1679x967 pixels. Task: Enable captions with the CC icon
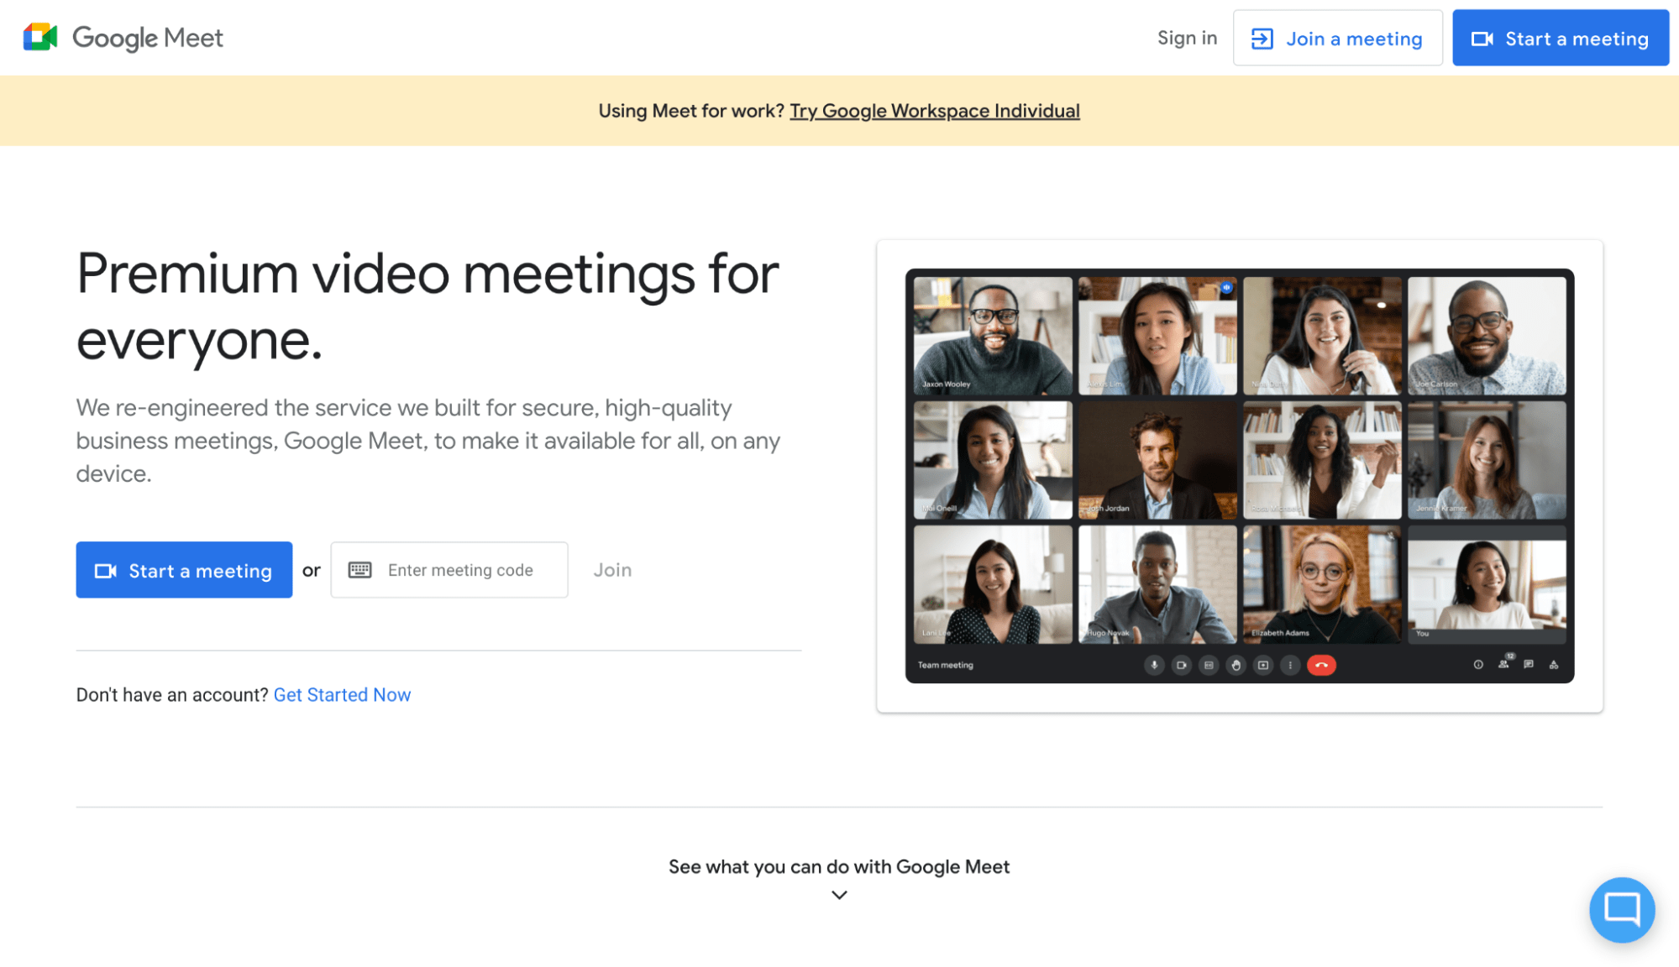pyautogui.click(x=1209, y=665)
